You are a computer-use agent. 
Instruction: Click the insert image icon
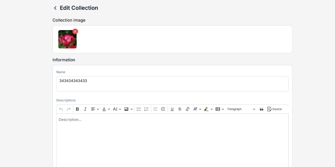pyautogui.click(x=127, y=109)
